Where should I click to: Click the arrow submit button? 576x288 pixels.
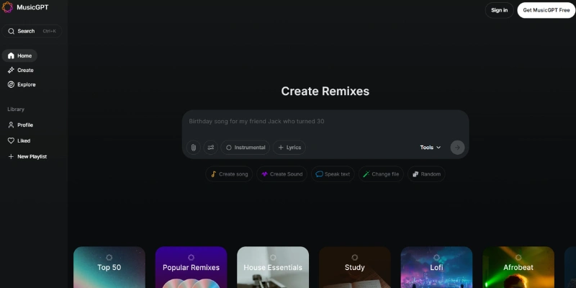(457, 148)
